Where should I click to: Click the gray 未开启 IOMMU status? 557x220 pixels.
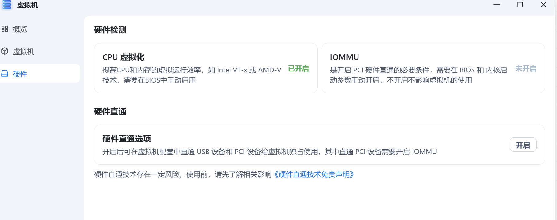(x=526, y=69)
